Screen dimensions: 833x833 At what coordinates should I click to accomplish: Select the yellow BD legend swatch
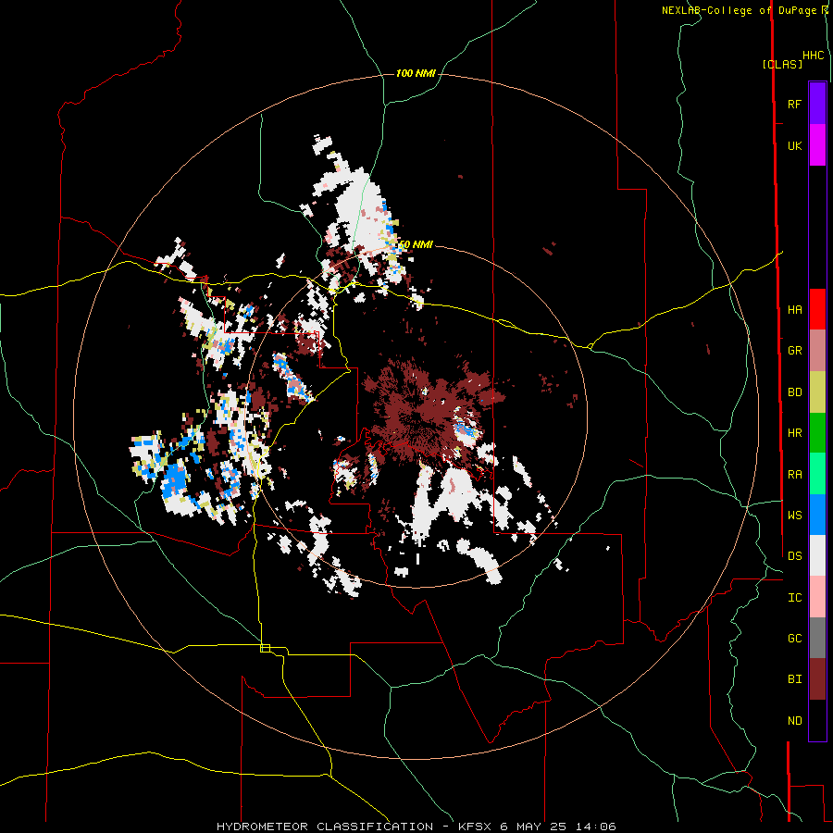(817, 392)
